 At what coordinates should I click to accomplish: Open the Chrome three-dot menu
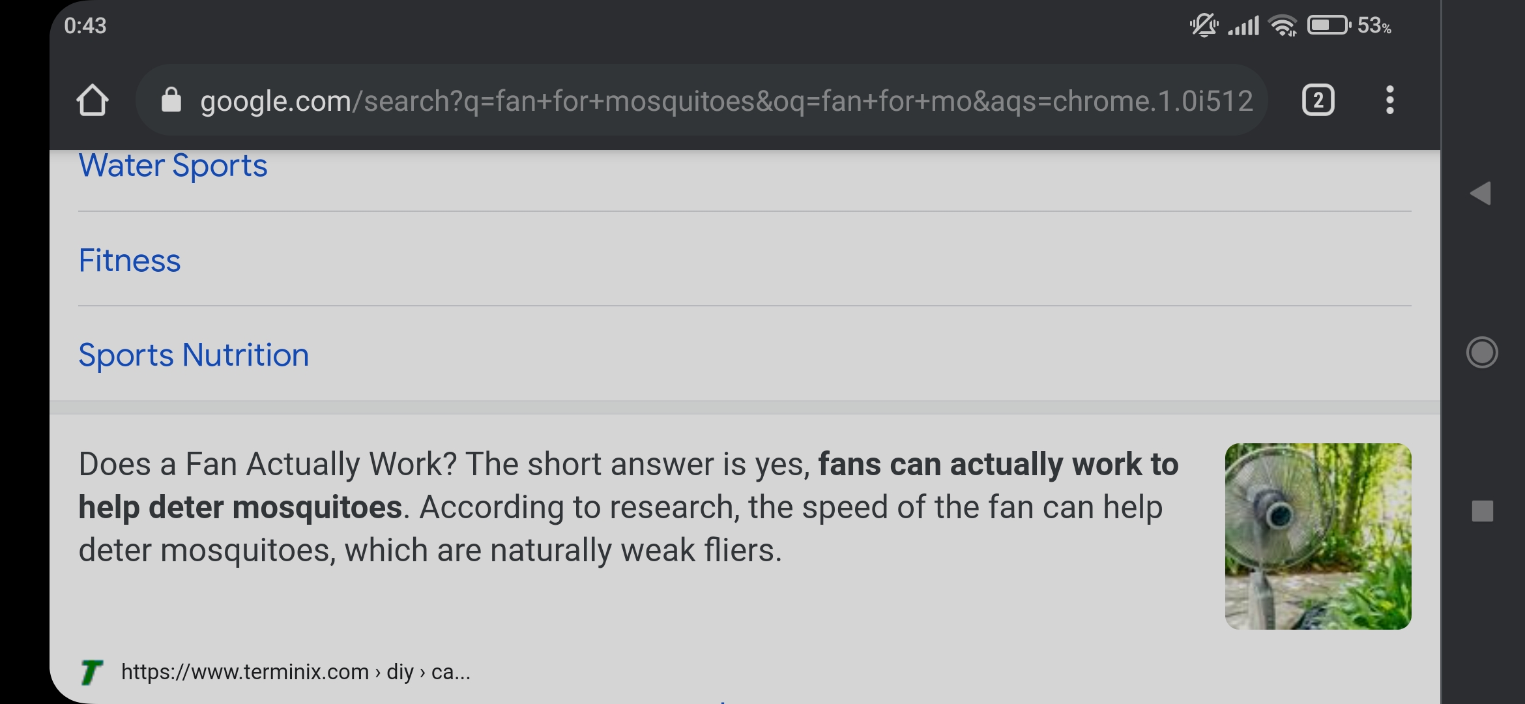click(x=1389, y=100)
